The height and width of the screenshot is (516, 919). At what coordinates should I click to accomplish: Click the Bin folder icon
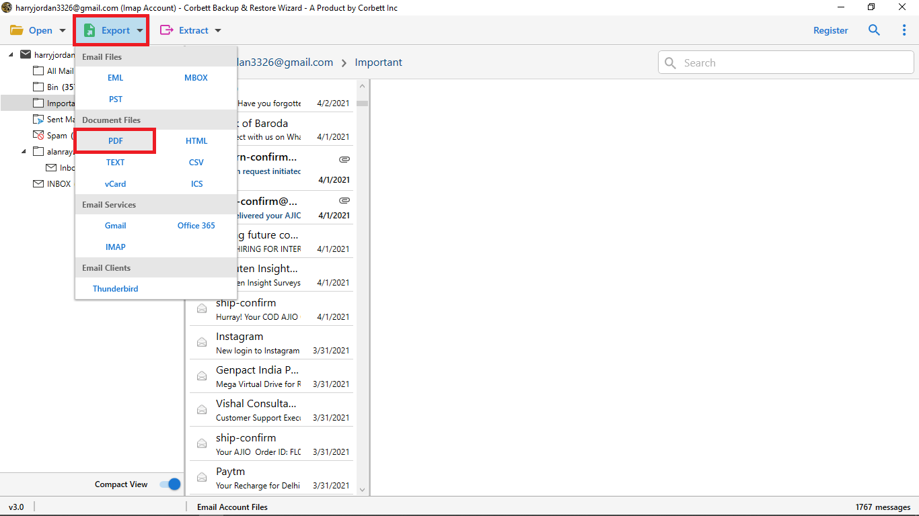(x=38, y=87)
